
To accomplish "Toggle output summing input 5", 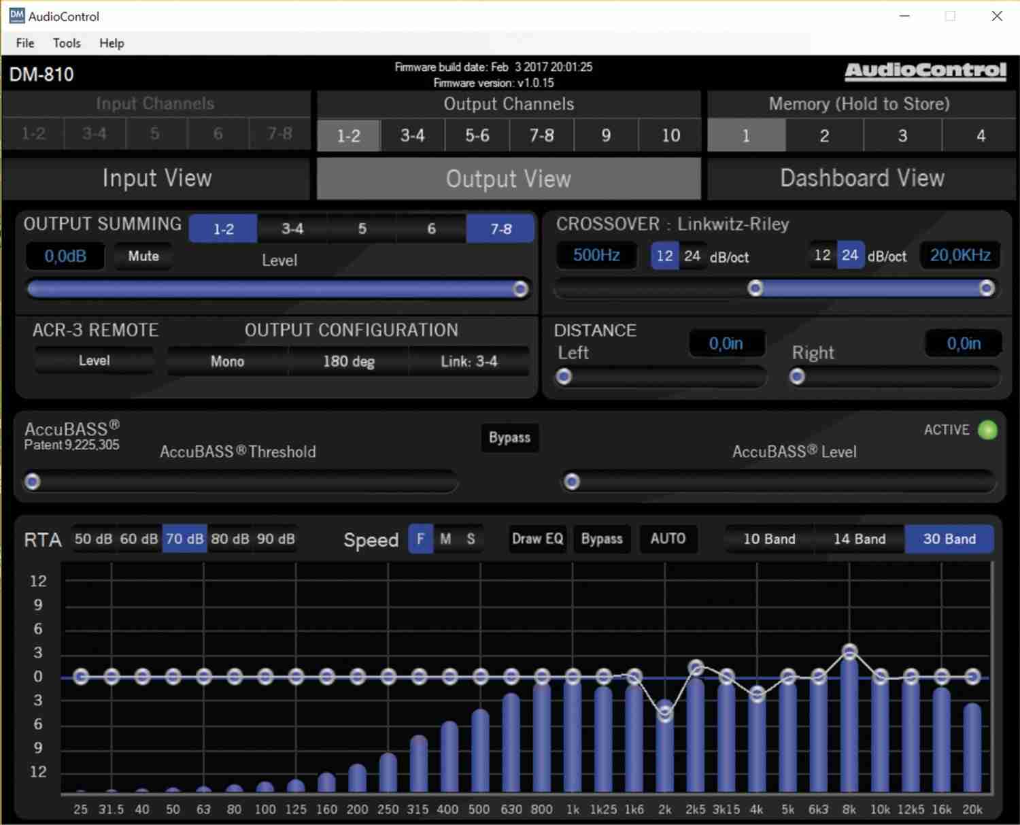I will click(362, 229).
